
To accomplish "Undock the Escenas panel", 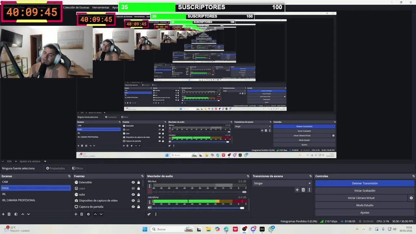I will (x=69, y=176).
